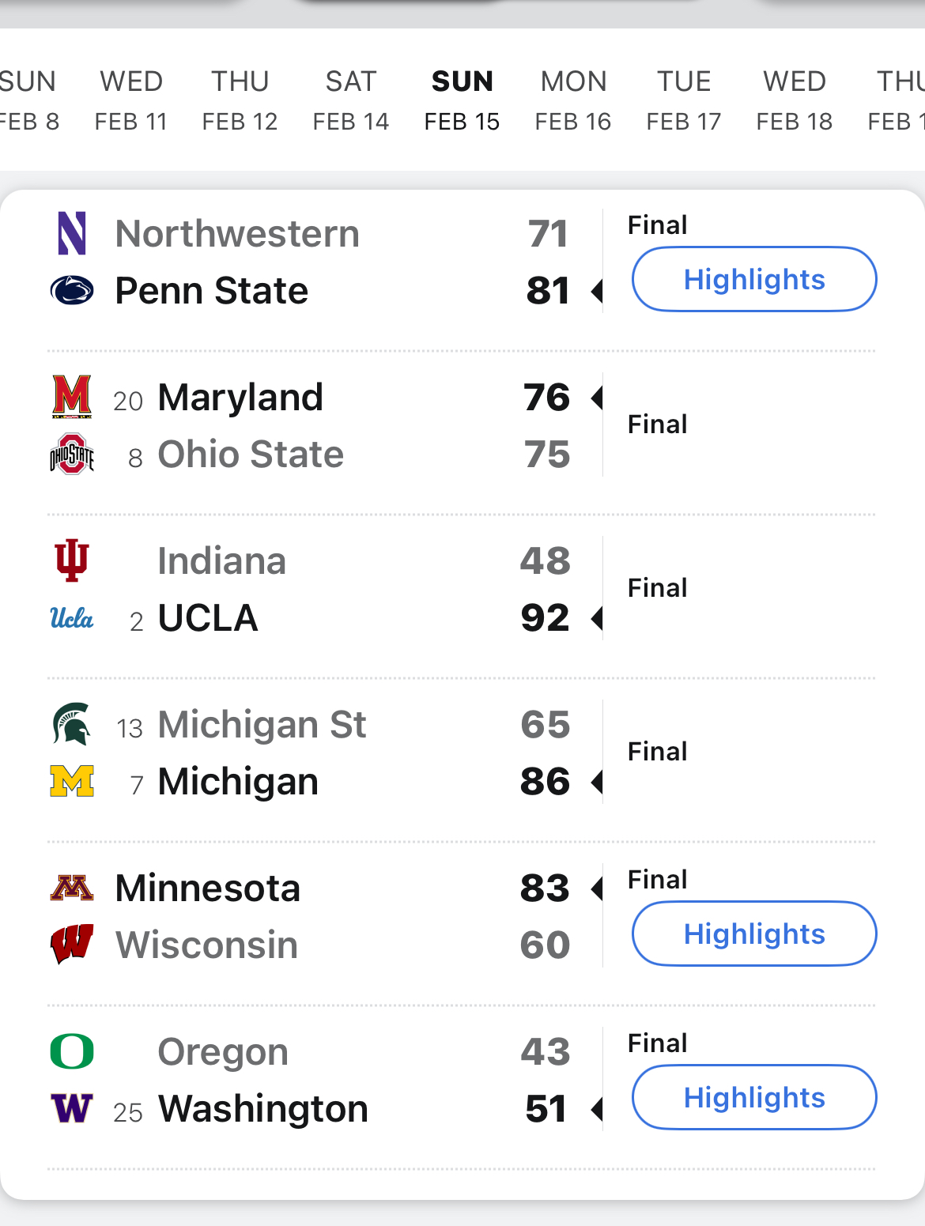
Task: Go to Tue Feb 17 schedule
Action: point(684,100)
